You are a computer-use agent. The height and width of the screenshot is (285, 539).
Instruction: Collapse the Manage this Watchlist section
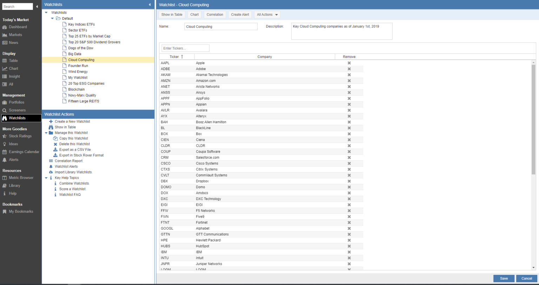point(46,133)
